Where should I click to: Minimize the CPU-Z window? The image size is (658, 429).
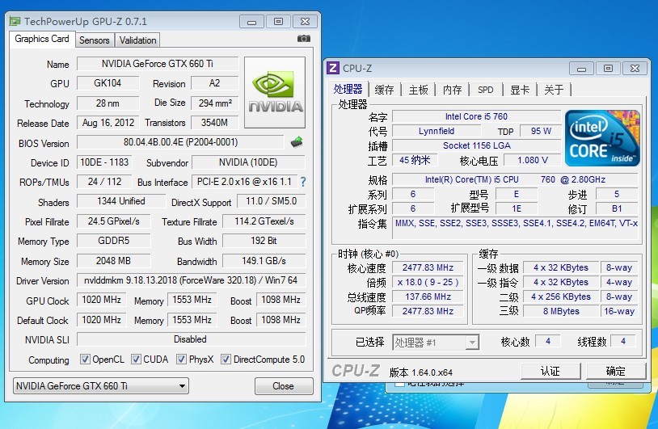click(582, 69)
